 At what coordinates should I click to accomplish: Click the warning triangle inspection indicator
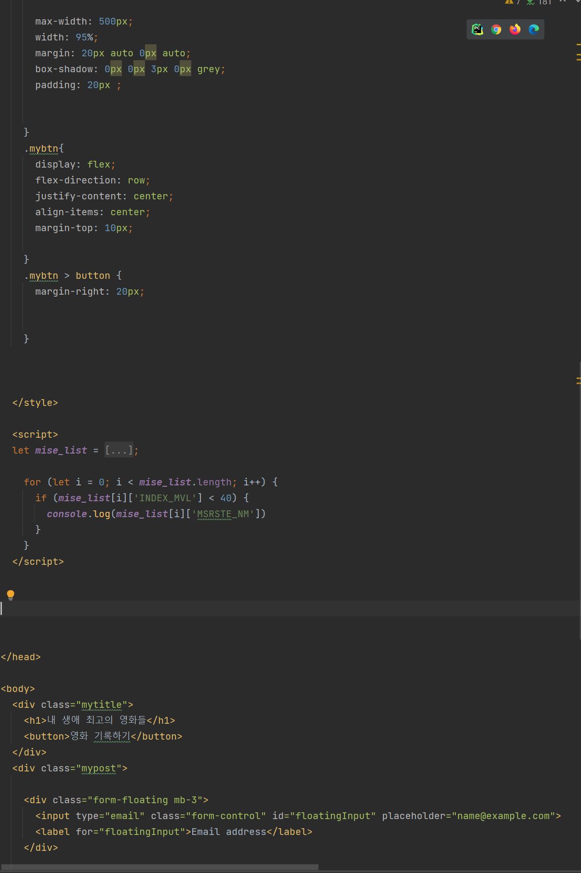point(510,2)
